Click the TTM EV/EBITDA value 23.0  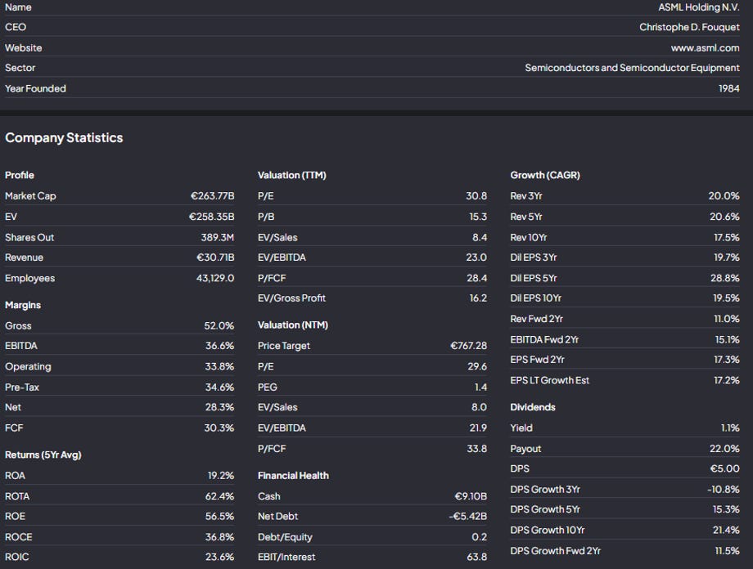click(x=476, y=258)
